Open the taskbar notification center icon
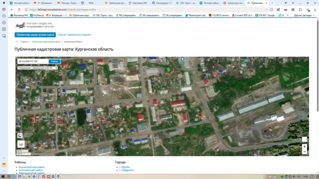The height and width of the screenshot is (179, 319). point(312,177)
